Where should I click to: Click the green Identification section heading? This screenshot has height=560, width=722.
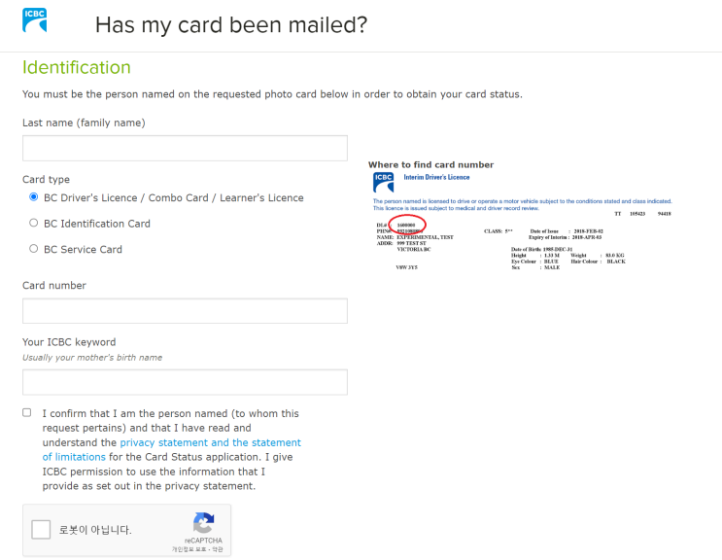[x=77, y=68]
